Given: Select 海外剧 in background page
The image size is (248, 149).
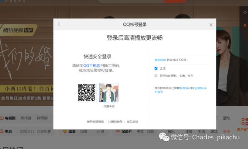Looking at the screenshot, I should click(26, 118).
